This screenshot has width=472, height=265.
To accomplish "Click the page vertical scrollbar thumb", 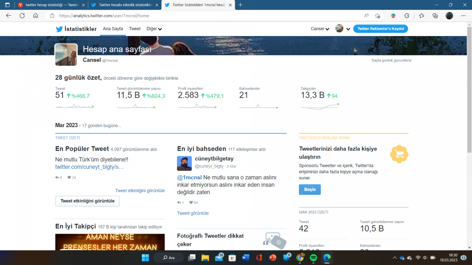I will click(469, 90).
